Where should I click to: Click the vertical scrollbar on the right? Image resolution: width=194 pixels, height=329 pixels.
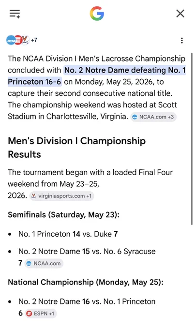coord(192,139)
